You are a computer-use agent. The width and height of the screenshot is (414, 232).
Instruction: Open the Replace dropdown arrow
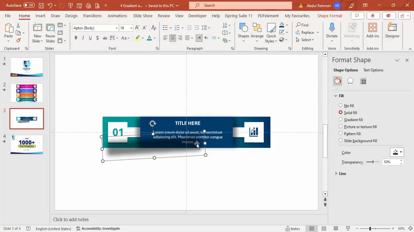tap(318, 33)
